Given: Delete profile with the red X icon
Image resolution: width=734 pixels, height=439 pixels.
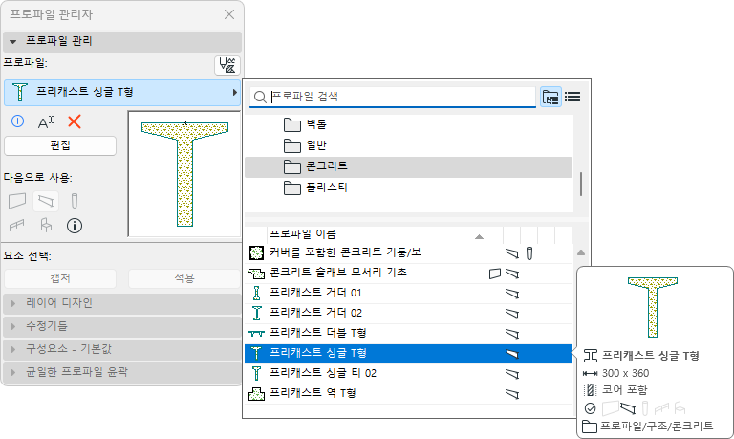Looking at the screenshot, I should coord(75,121).
